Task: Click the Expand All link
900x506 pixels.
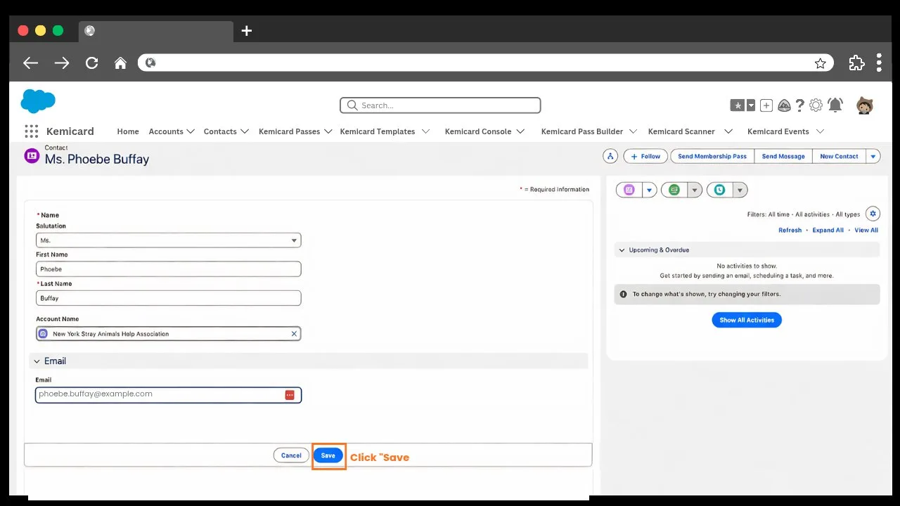Action: pyautogui.click(x=828, y=231)
